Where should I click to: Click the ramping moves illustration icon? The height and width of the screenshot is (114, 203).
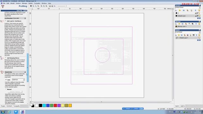point(2,58)
